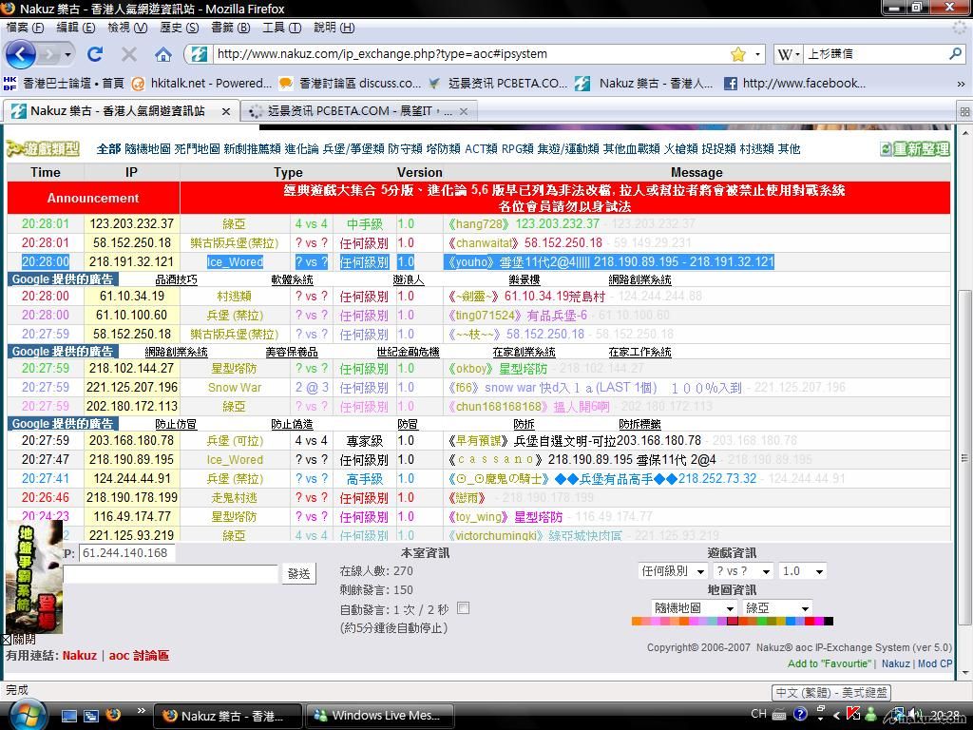The width and height of the screenshot is (973, 730).
Task: Bookmark this page with the star icon
Action: (737, 54)
